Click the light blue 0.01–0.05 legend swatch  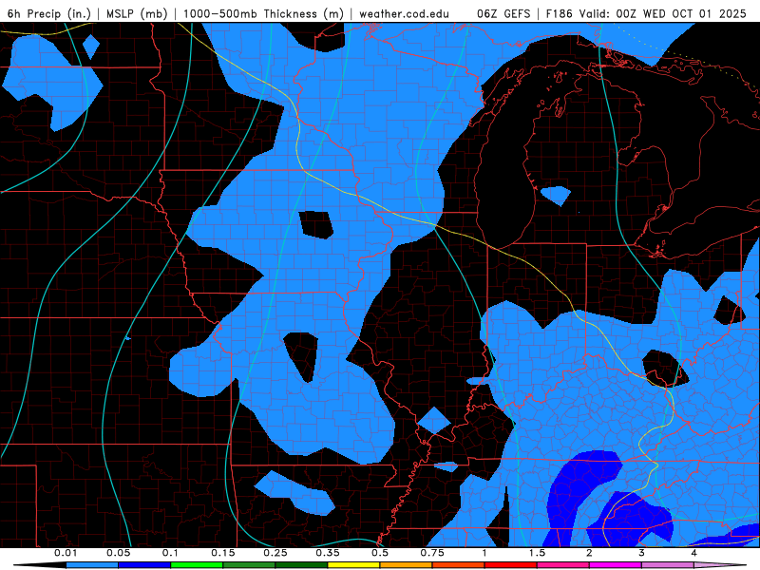click(92, 565)
